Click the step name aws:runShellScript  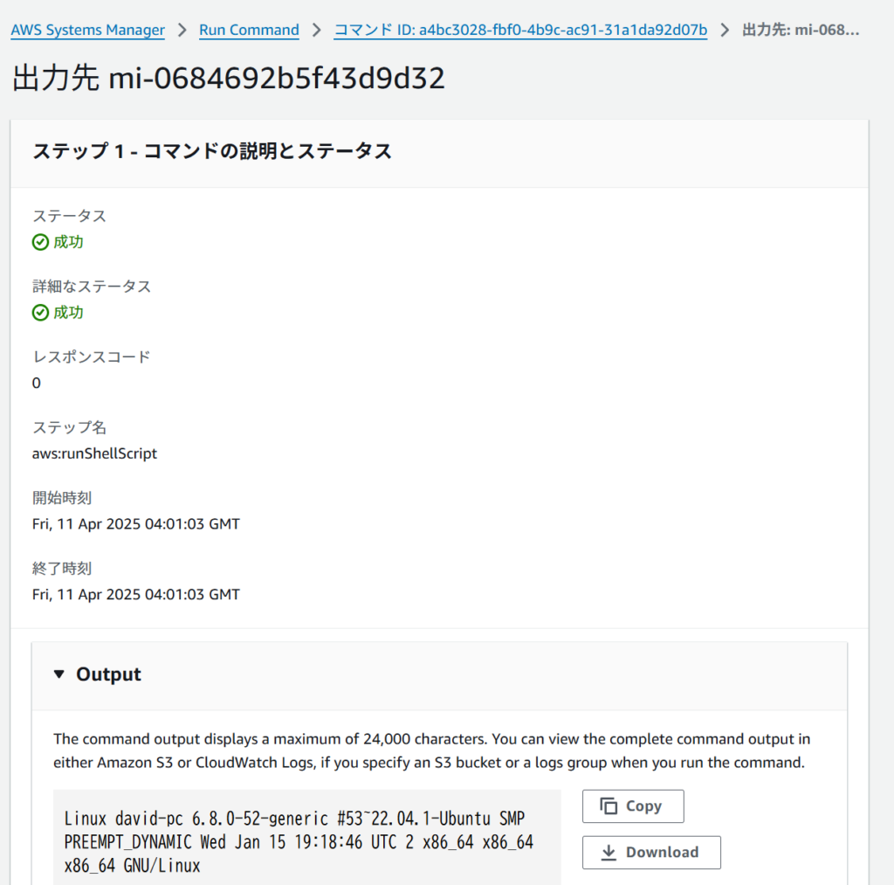point(94,453)
